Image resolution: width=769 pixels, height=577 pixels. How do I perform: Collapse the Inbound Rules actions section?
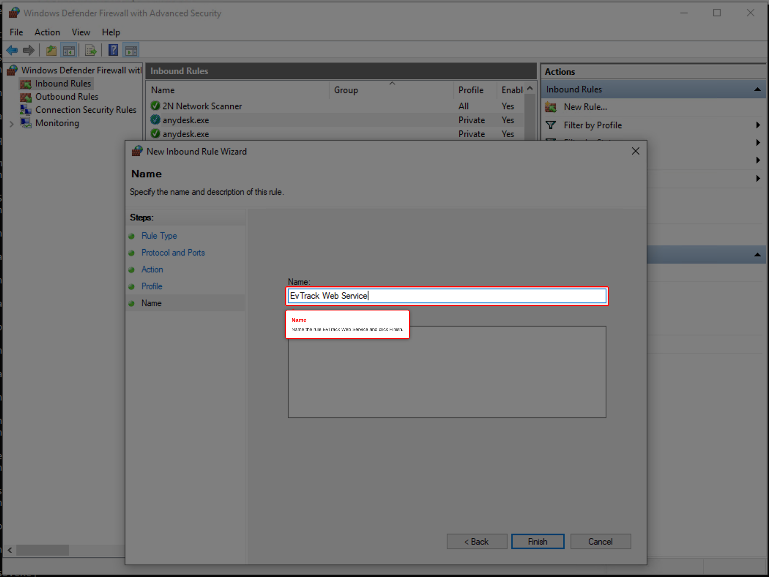coord(758,89)
